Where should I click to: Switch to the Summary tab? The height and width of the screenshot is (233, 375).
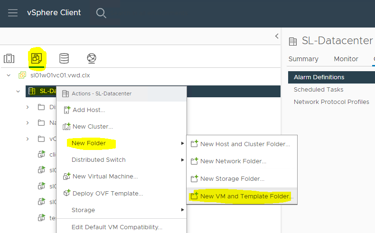click(303, 59)
